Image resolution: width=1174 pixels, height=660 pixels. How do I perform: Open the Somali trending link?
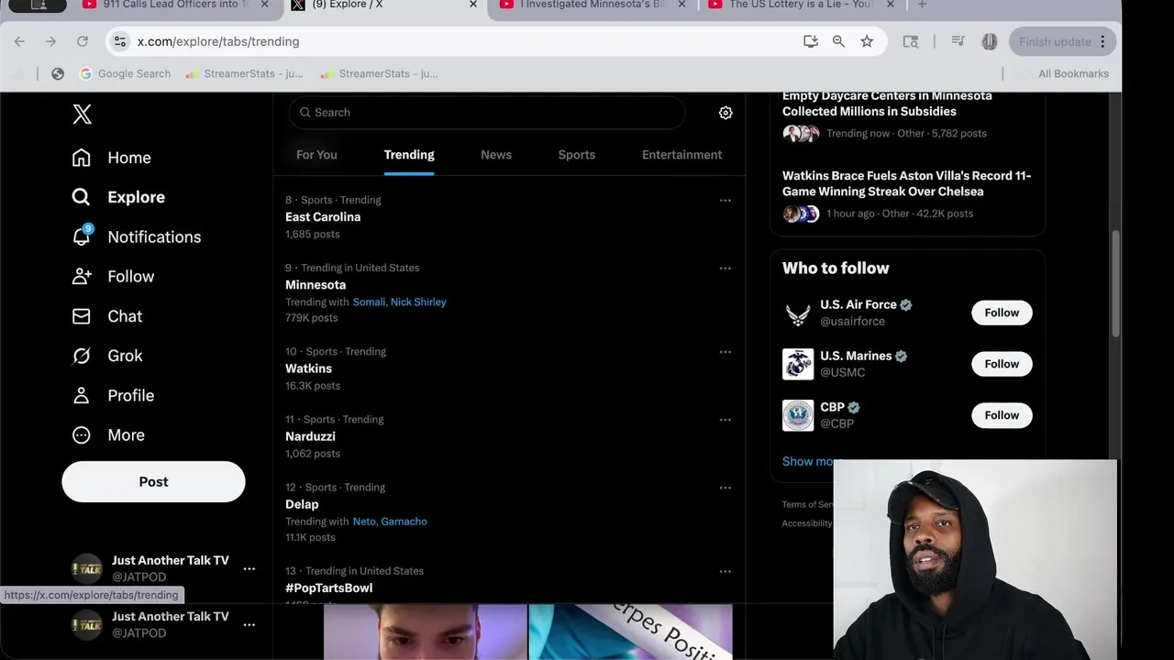[x=369, y=302]
